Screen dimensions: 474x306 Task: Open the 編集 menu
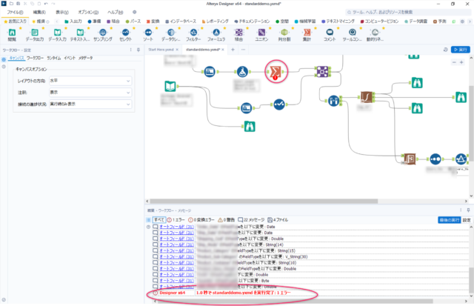coord(39,12)
